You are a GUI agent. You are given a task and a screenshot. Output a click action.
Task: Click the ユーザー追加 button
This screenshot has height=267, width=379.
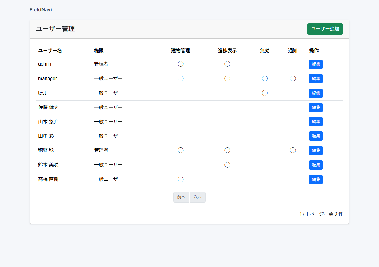click(325, 29)
